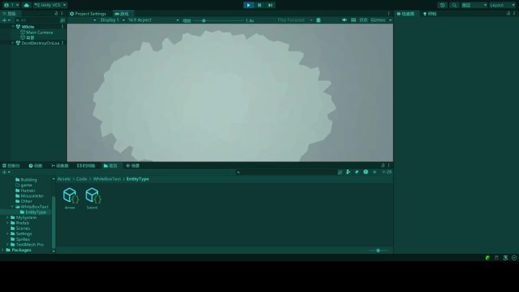Collapse the WhiteBoxTest folder
519x292 pixels.
(12, 207)
